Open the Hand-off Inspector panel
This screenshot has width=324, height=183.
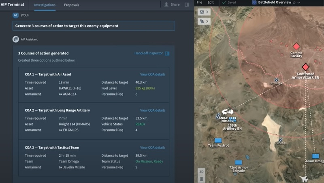(x=152, y=53)
